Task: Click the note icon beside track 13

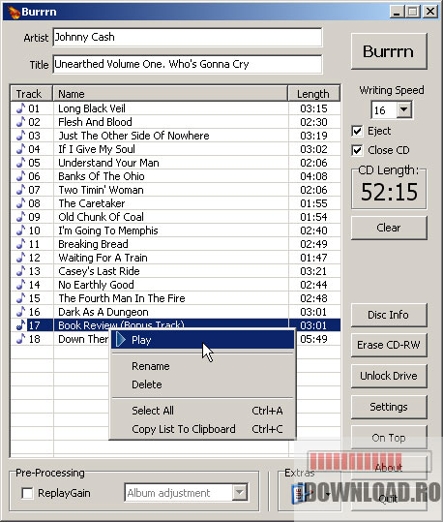Action: click(21, 271)
